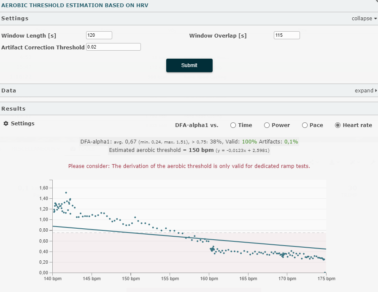This screenshot has height=292, width=378.
Task: Click the zoom icon above the chart area
Action: [x=353, y=162]
